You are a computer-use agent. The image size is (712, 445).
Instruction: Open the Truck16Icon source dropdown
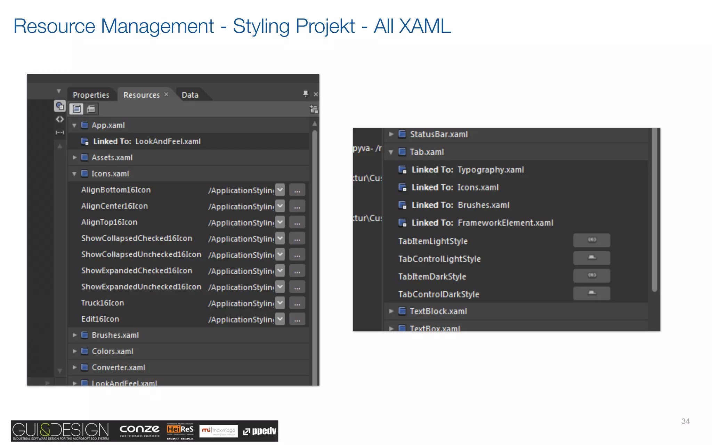click(x=280, y=303)
